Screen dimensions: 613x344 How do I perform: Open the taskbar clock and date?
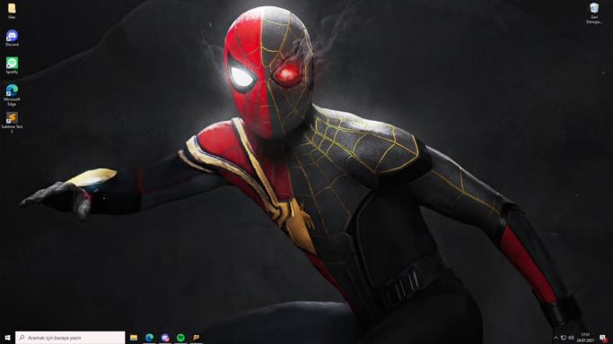pos(585,338)
